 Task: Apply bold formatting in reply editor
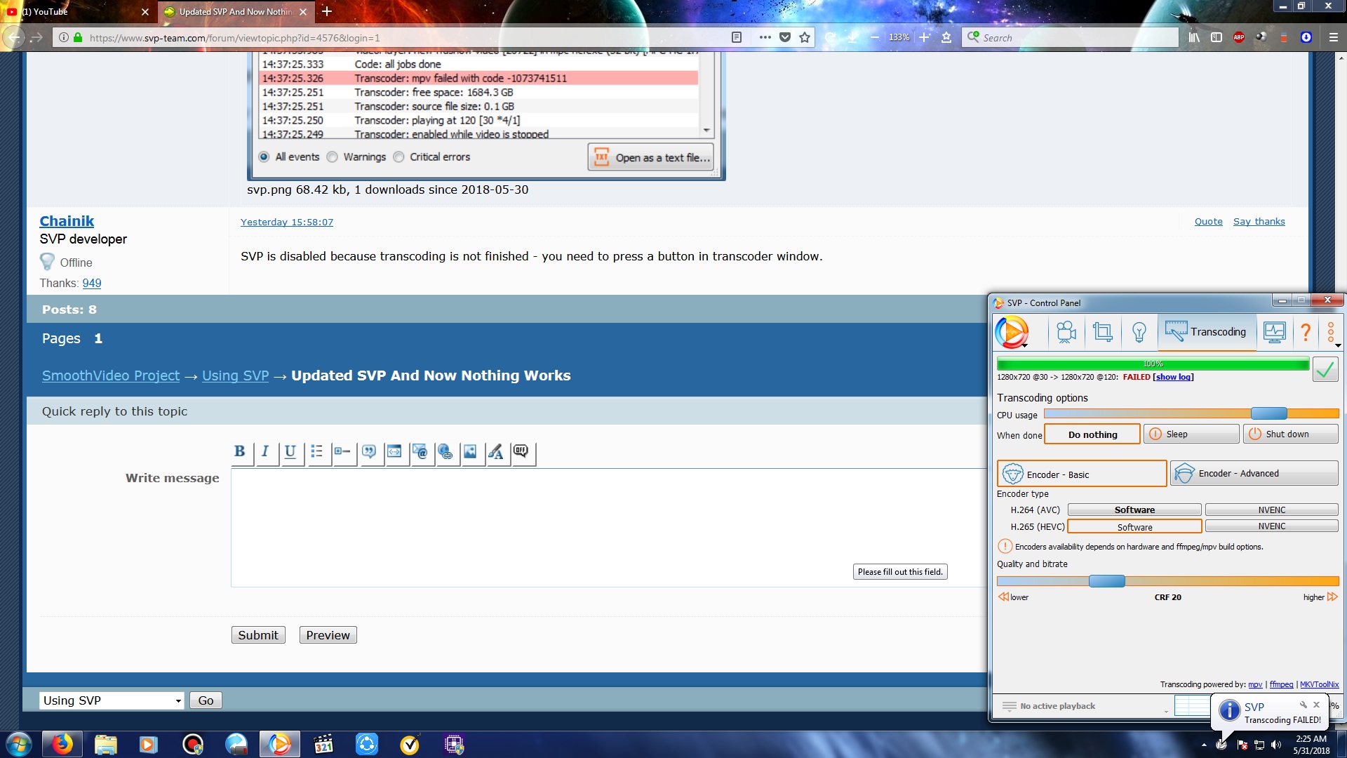tap(239, 452)
